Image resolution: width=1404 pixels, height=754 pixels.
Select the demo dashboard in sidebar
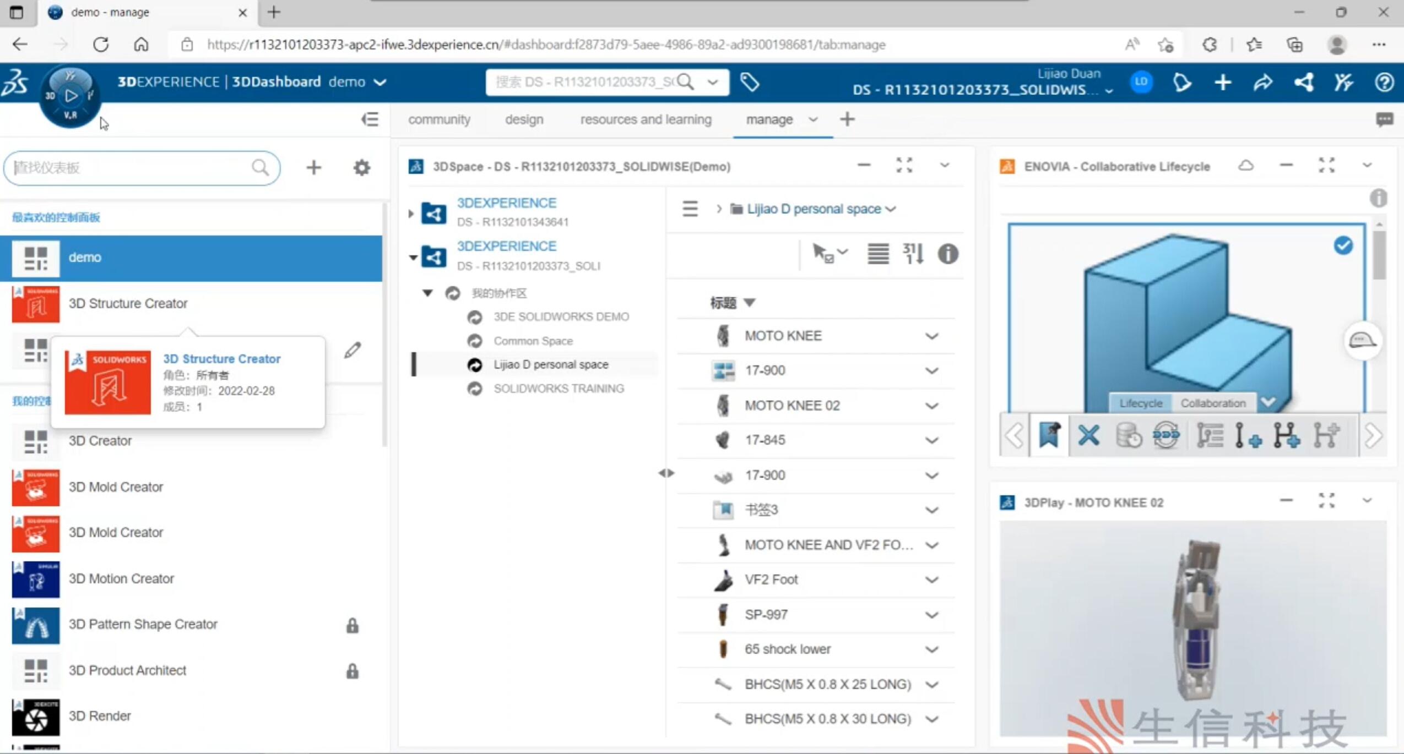pos(191,258)
